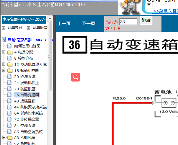Click the C0192-1 connector label
Screen dimensions: 178x145
144,98
